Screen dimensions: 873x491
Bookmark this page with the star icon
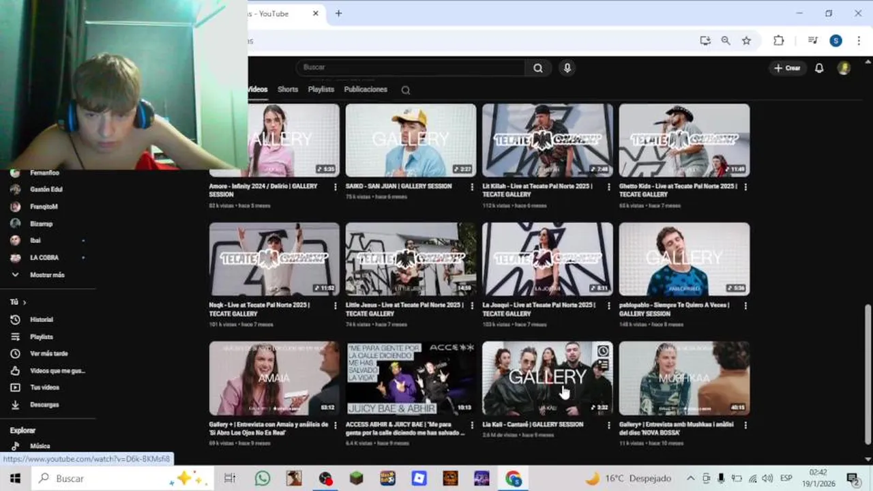(746, 41)
